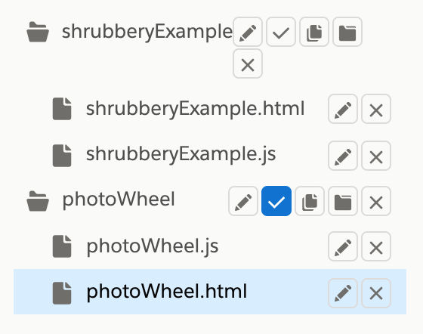This screenshot has width=423, height=334.
Task: Edit name of shrubberyExample.js
Action: (343, 156)
